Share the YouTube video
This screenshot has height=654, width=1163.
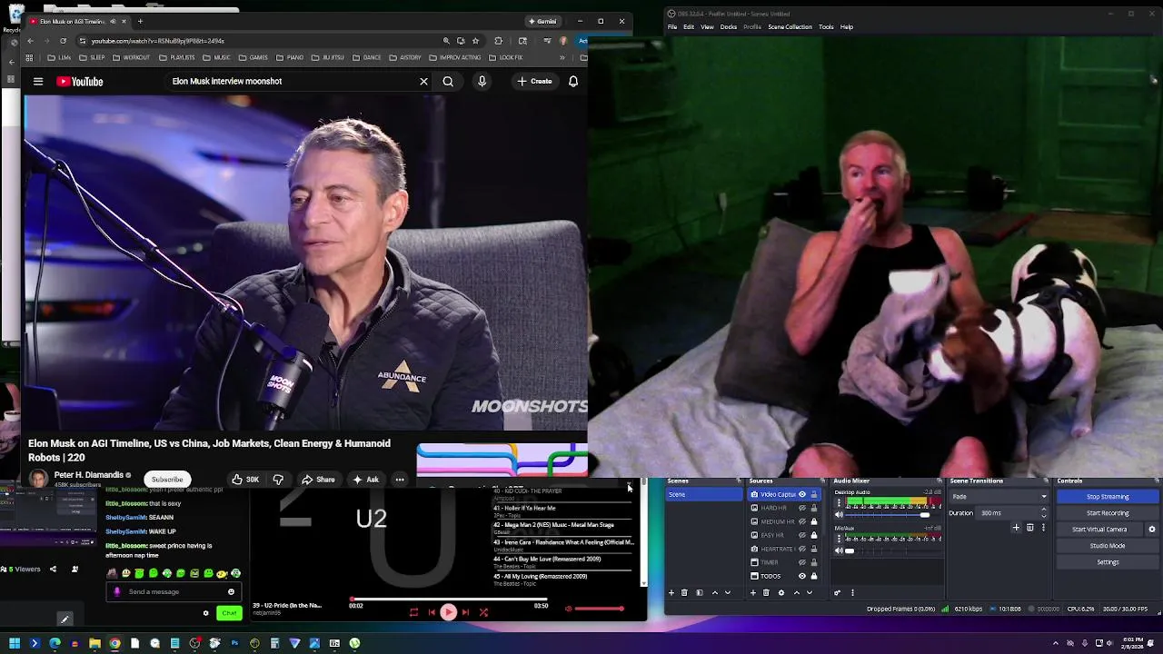coord(318,480)
